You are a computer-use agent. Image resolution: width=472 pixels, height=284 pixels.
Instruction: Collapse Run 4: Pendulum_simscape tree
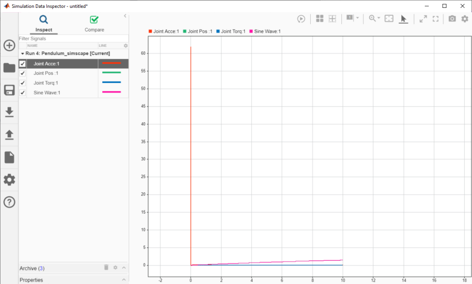[x=23, y=54]
